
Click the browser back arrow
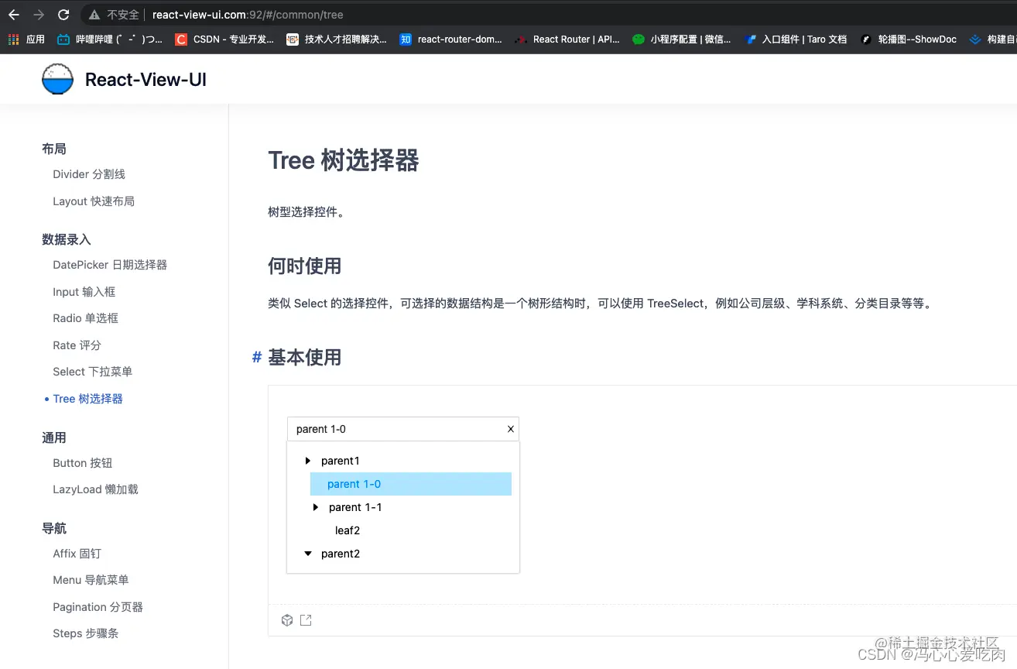point(15,14)
